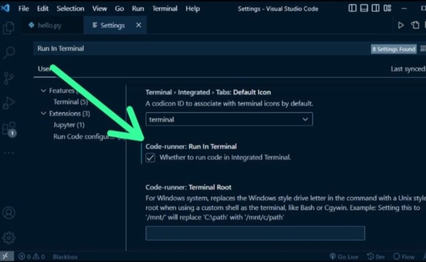The image size is (426, 262).
Task: Open the Source Control view
Action: click(x=9, y=78)
